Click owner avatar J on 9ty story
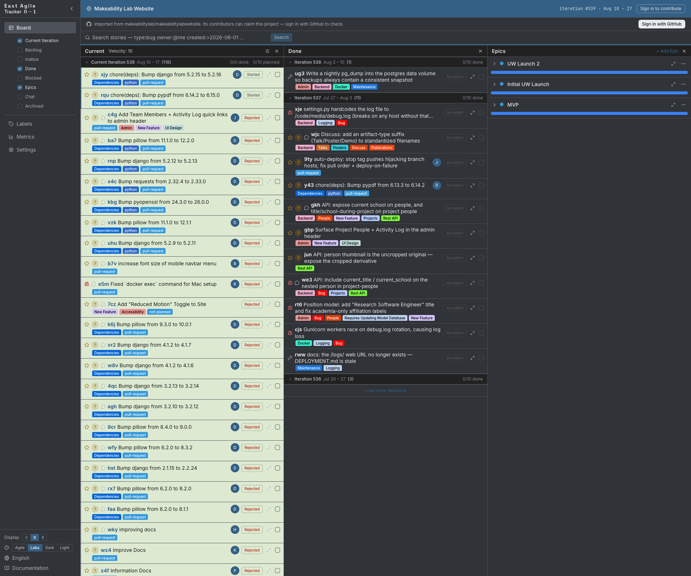 coord(437,162)
